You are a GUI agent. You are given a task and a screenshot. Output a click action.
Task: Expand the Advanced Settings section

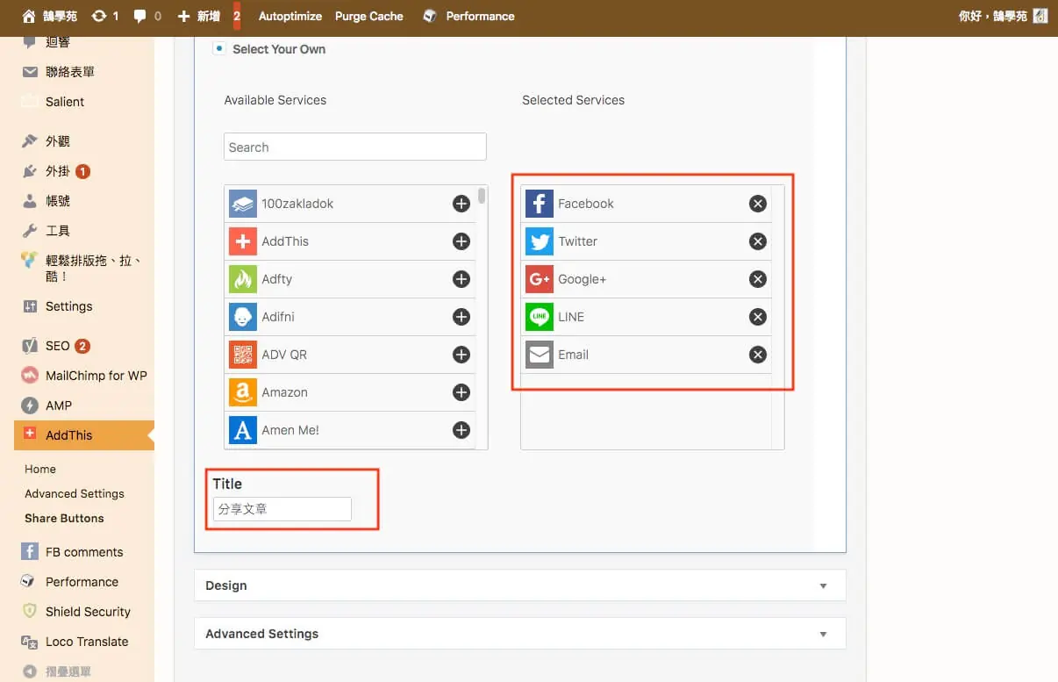tap(520, 634)
